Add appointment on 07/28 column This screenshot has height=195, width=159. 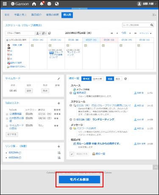click(103, 45)
